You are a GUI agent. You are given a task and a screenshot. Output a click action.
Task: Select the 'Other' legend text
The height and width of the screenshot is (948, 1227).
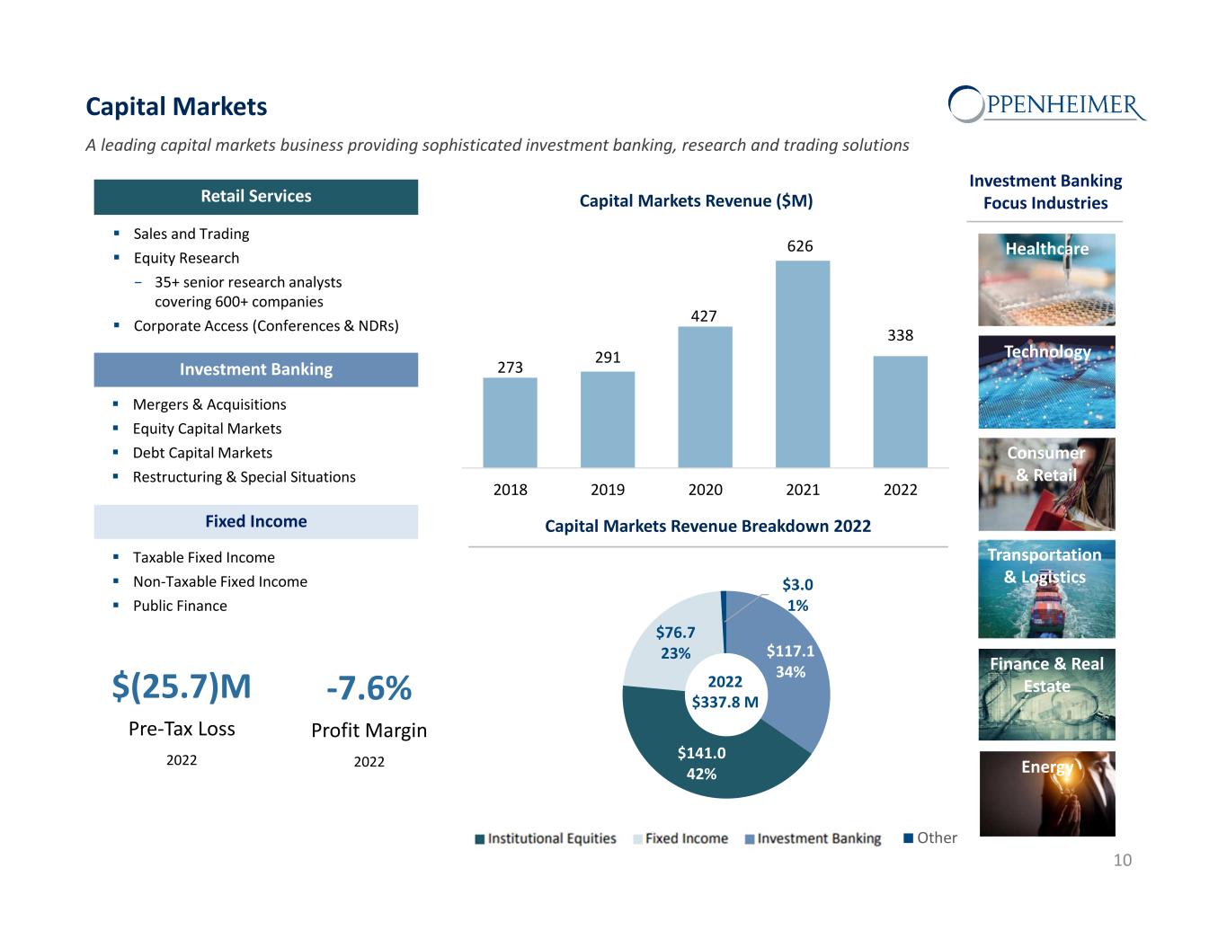pos(938,838)
